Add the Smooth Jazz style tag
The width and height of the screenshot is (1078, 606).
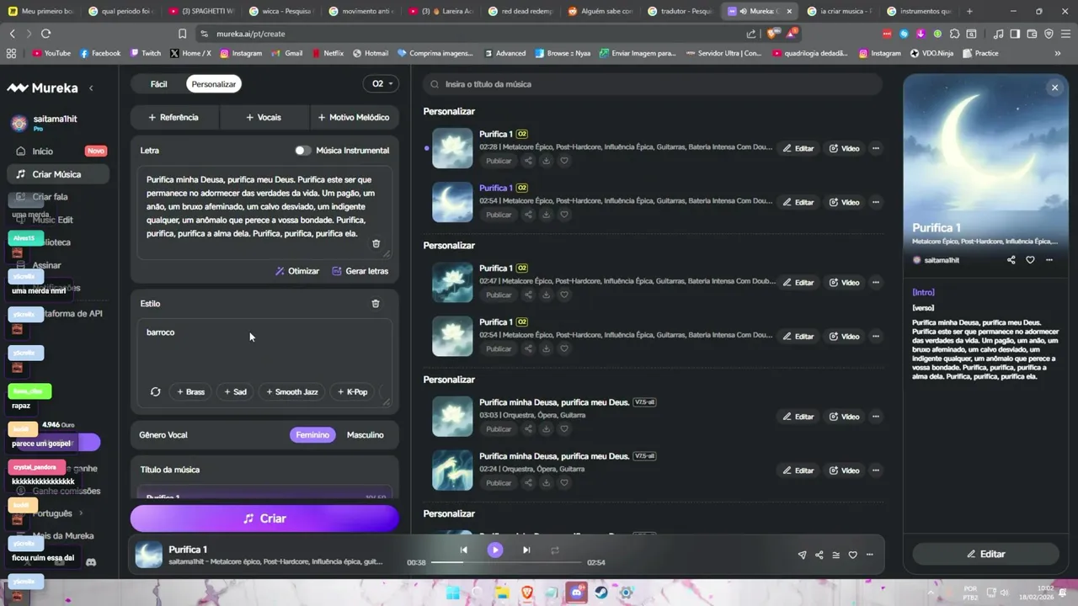coord(291,391)
